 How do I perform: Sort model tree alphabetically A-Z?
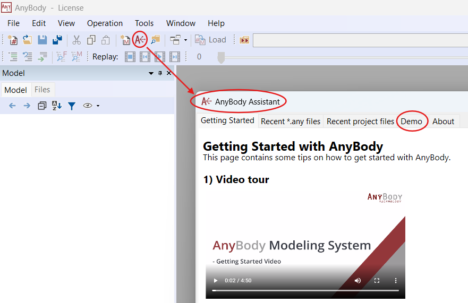click(x=57, y=106)
